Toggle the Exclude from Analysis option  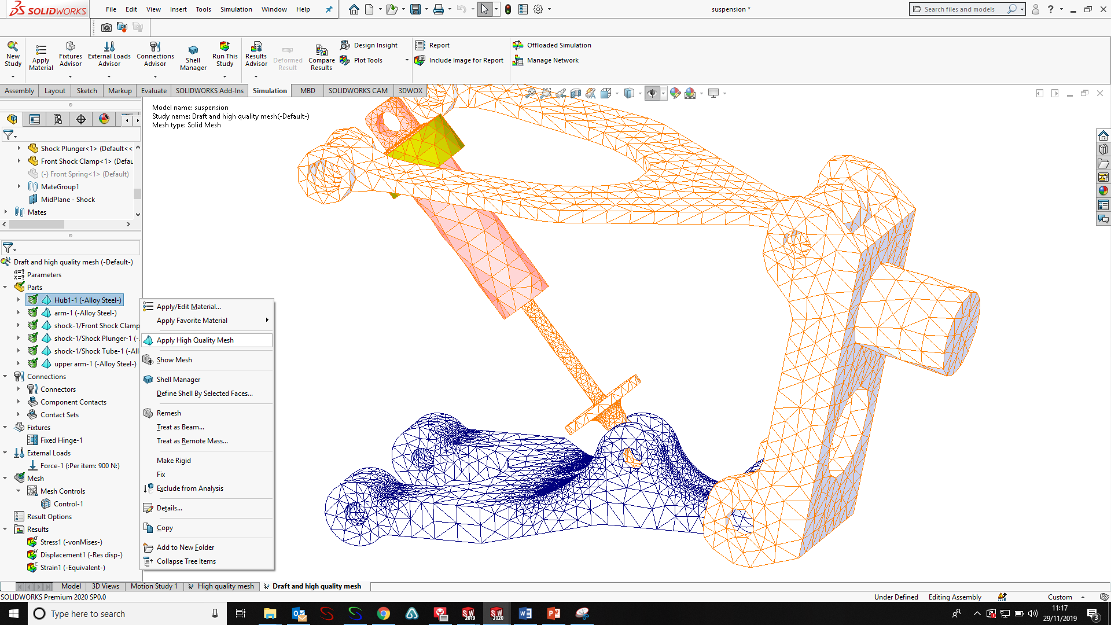190,488
